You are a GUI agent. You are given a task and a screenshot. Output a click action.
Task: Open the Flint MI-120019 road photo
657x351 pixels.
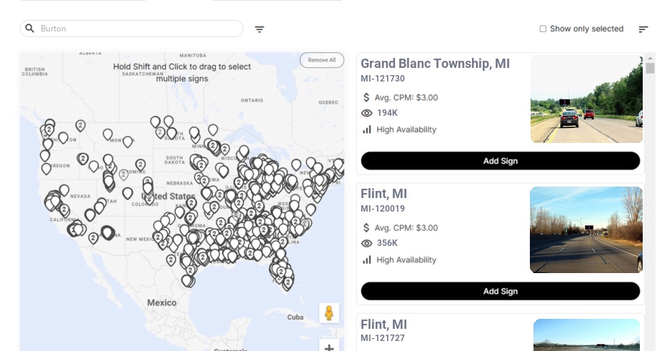[586, 229]
